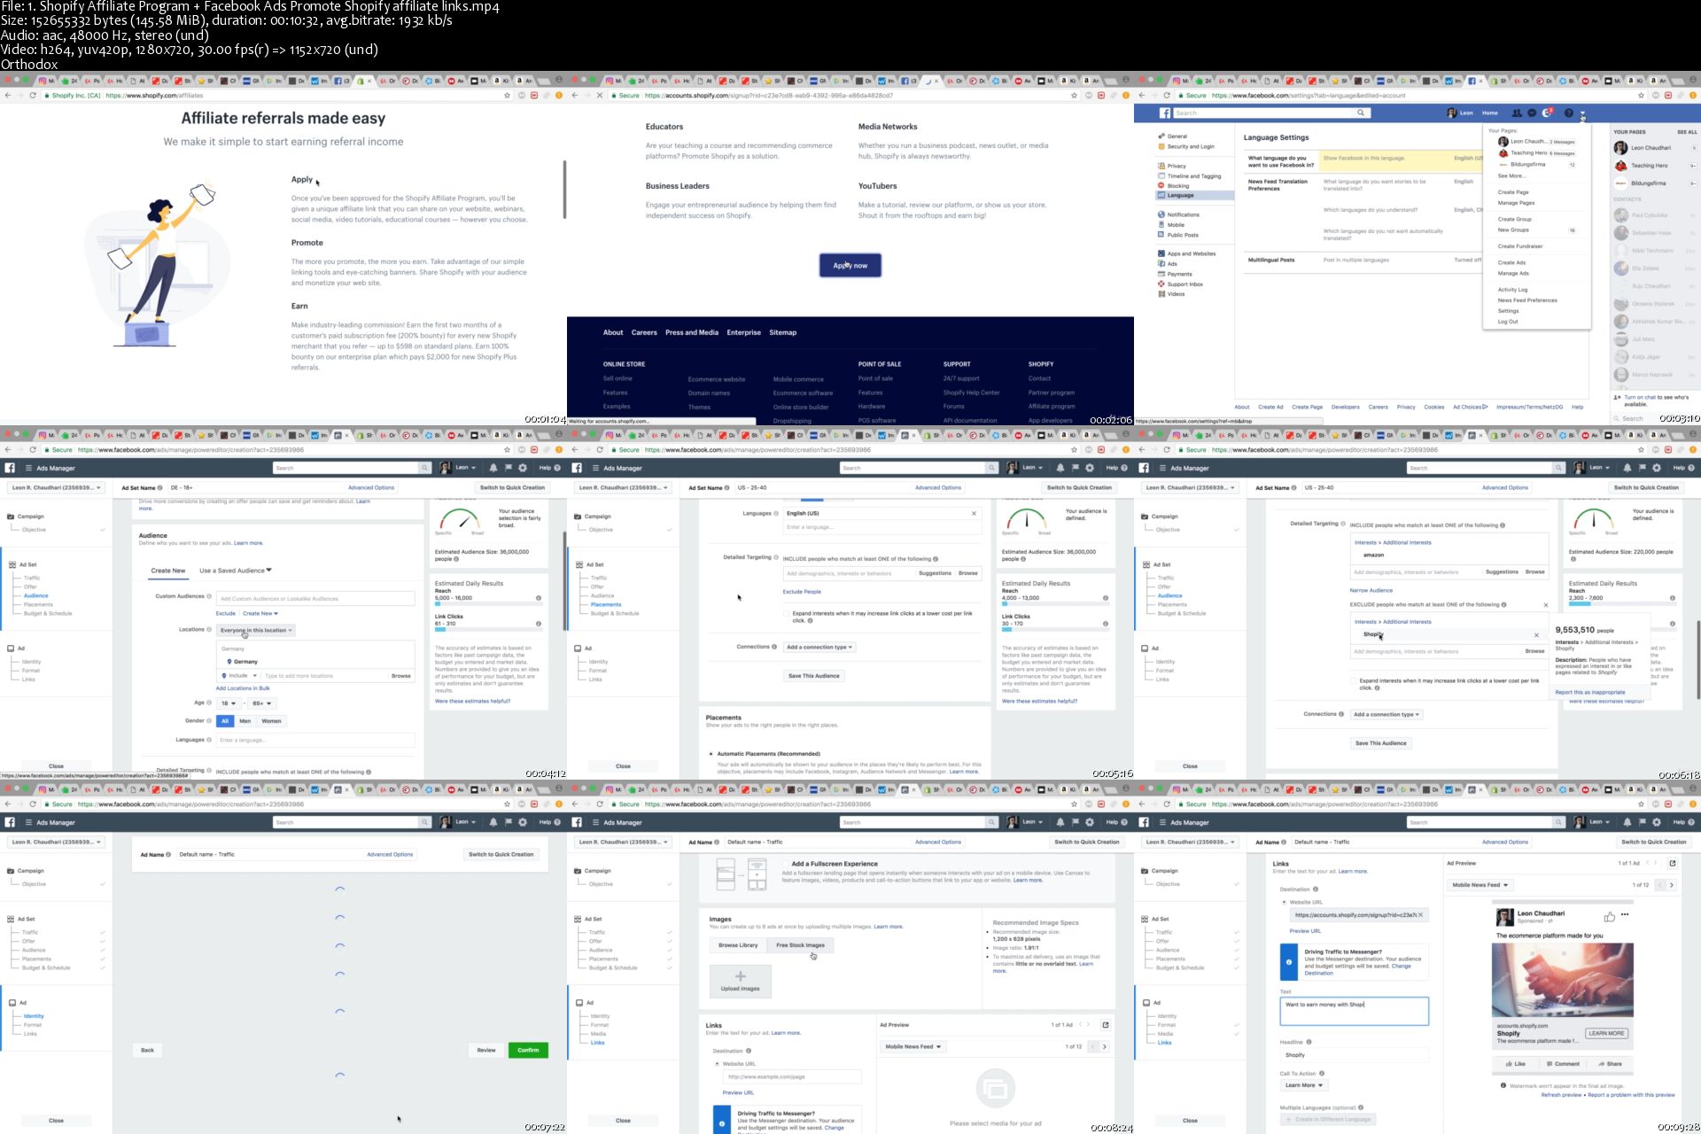
Task: Open Links step in 00:09:28 sidebar
Action: pyautogui.click(x=1164, y=1043)
